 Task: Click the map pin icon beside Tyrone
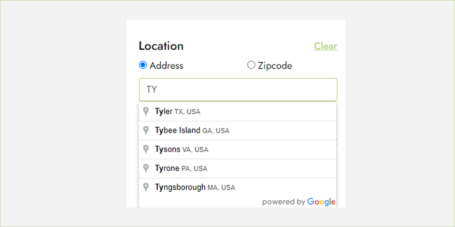tap(146, 168)
